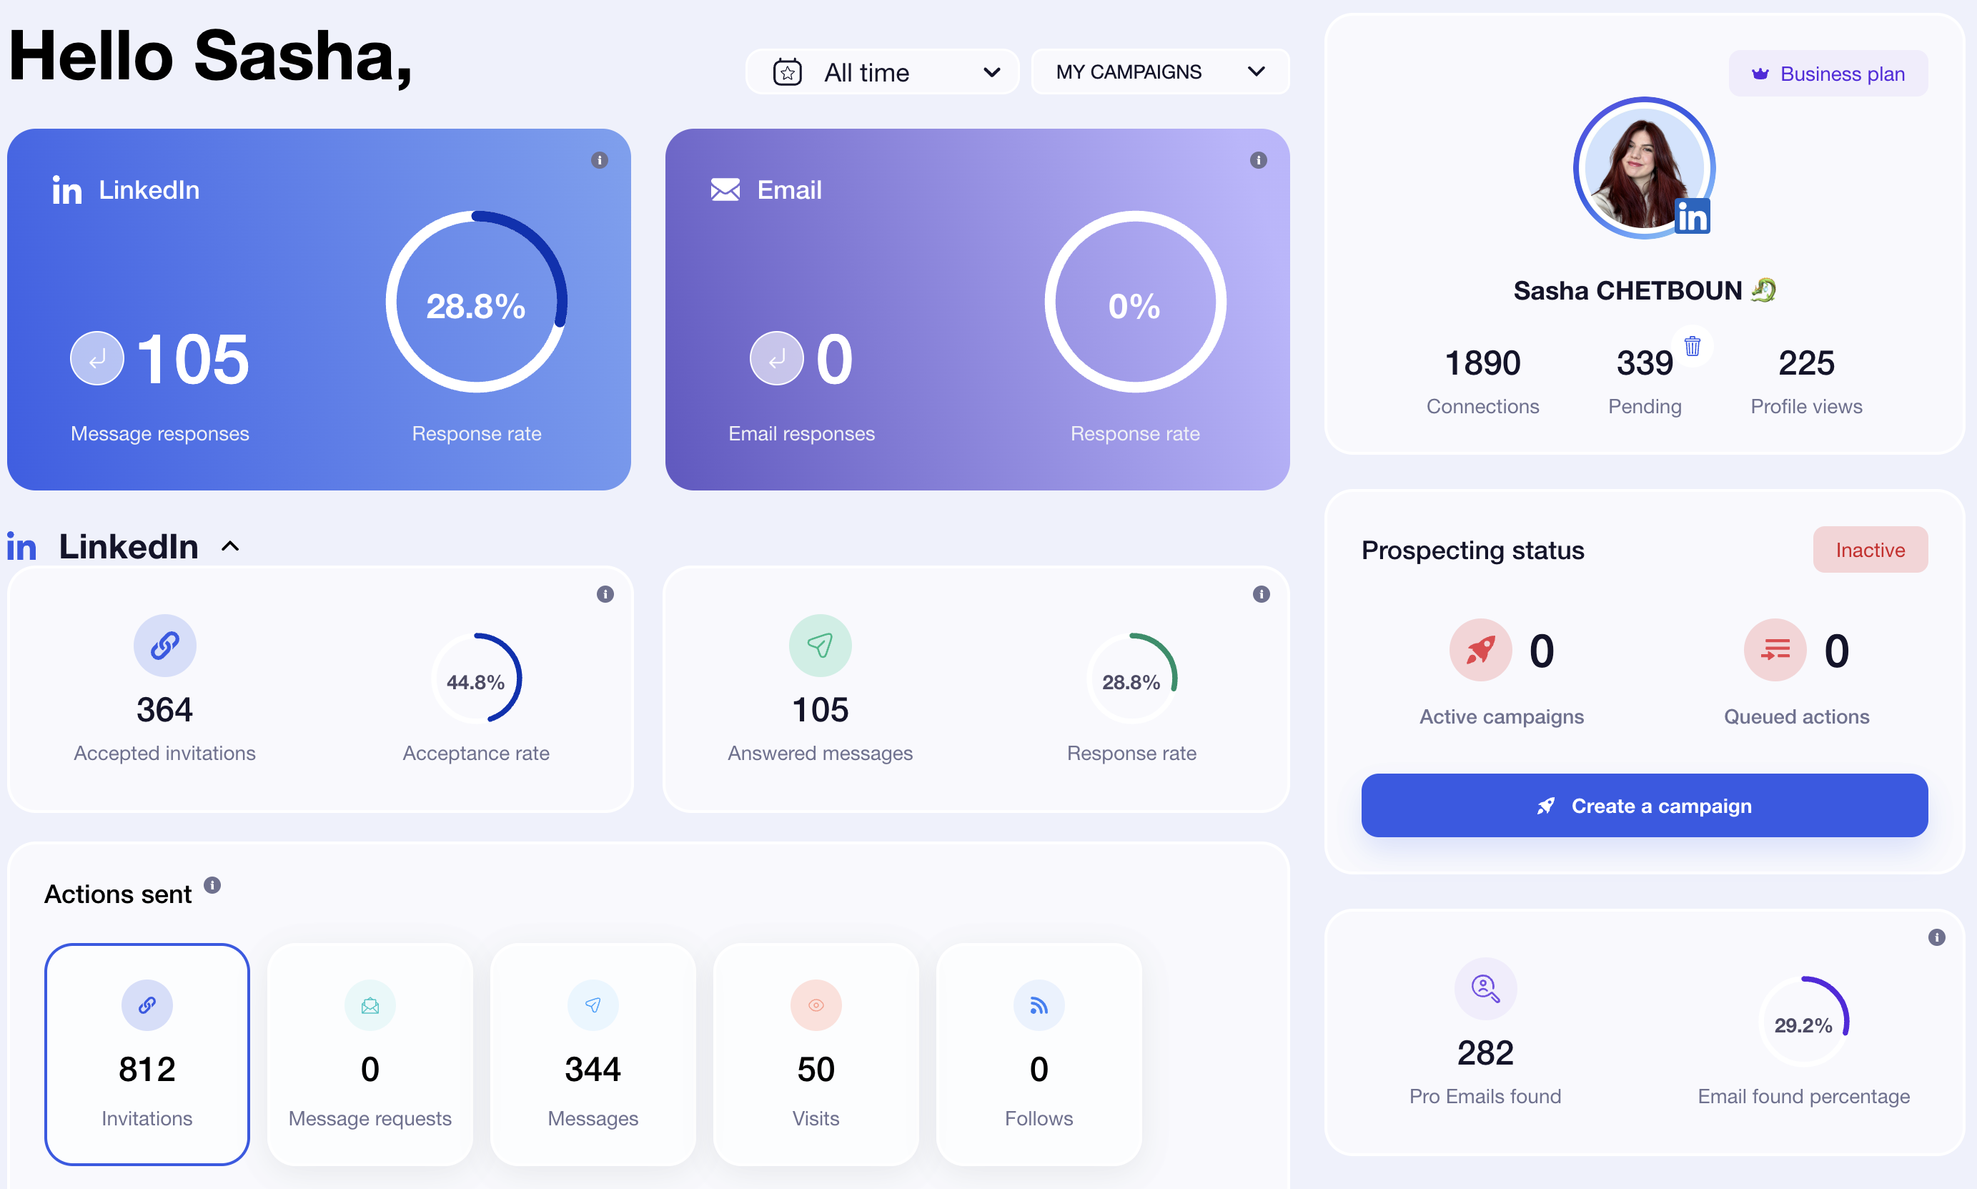Click the message requests icon
This screenshot has height=1189, width=1977.
(370, 1005)
